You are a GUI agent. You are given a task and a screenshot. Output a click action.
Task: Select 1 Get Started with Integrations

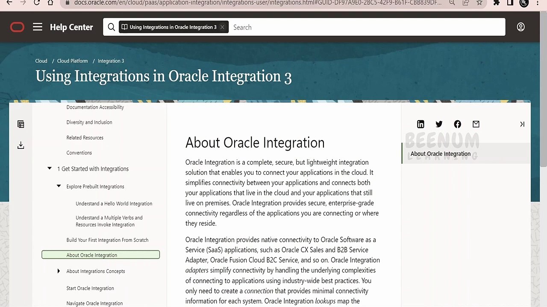pos(93,169)
